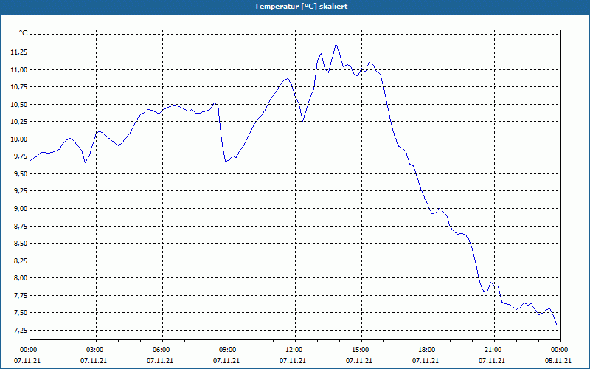Select the '11,00' y-axis value
This screenshot has width=590, height=369.
[x=19, y=69]
